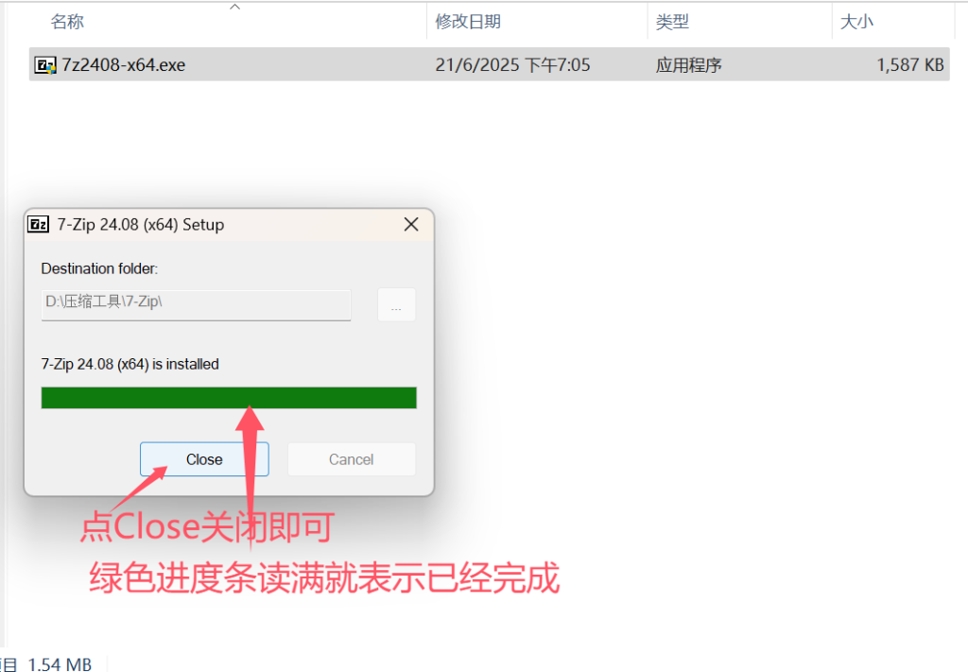The width and height of the screenshot is (968, 672).
Task: Click the 7z2408-x64.exe file icon
Action: 45,65
